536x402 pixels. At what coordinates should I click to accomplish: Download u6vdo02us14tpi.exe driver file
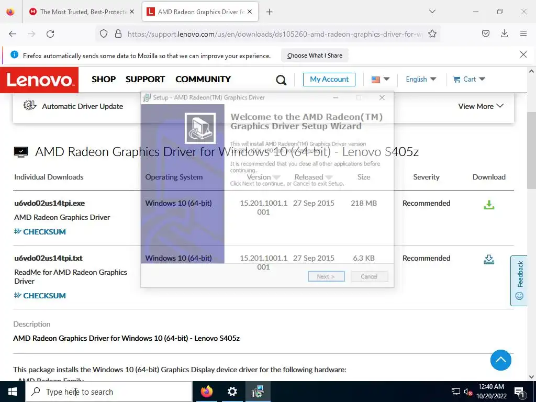489,205
